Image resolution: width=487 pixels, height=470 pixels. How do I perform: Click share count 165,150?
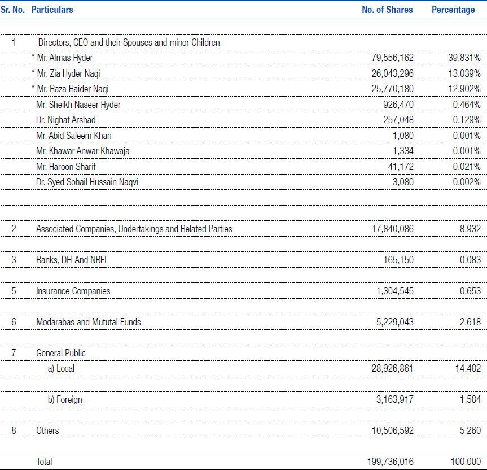(398, 260)
